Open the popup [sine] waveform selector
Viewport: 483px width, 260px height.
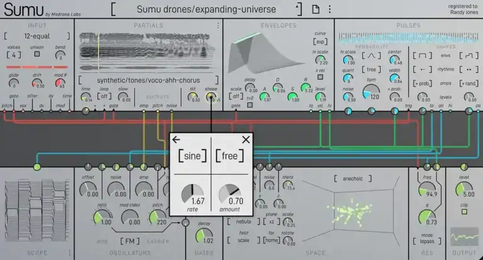click(x=192, y=156)
